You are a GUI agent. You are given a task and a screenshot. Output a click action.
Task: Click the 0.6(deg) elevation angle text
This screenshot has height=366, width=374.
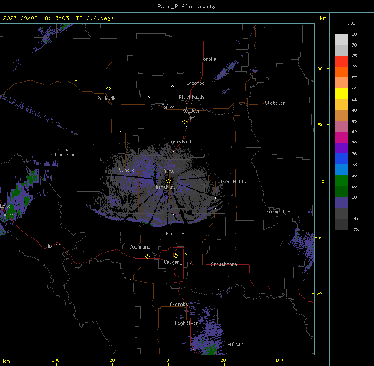(x=100, y=18)
